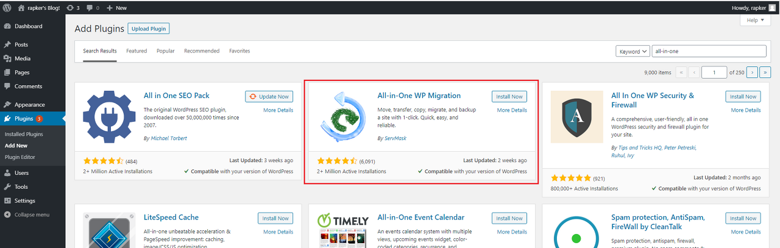Open Add New plugins submenu link
The image size is (780, 248).
click(16, 146)
